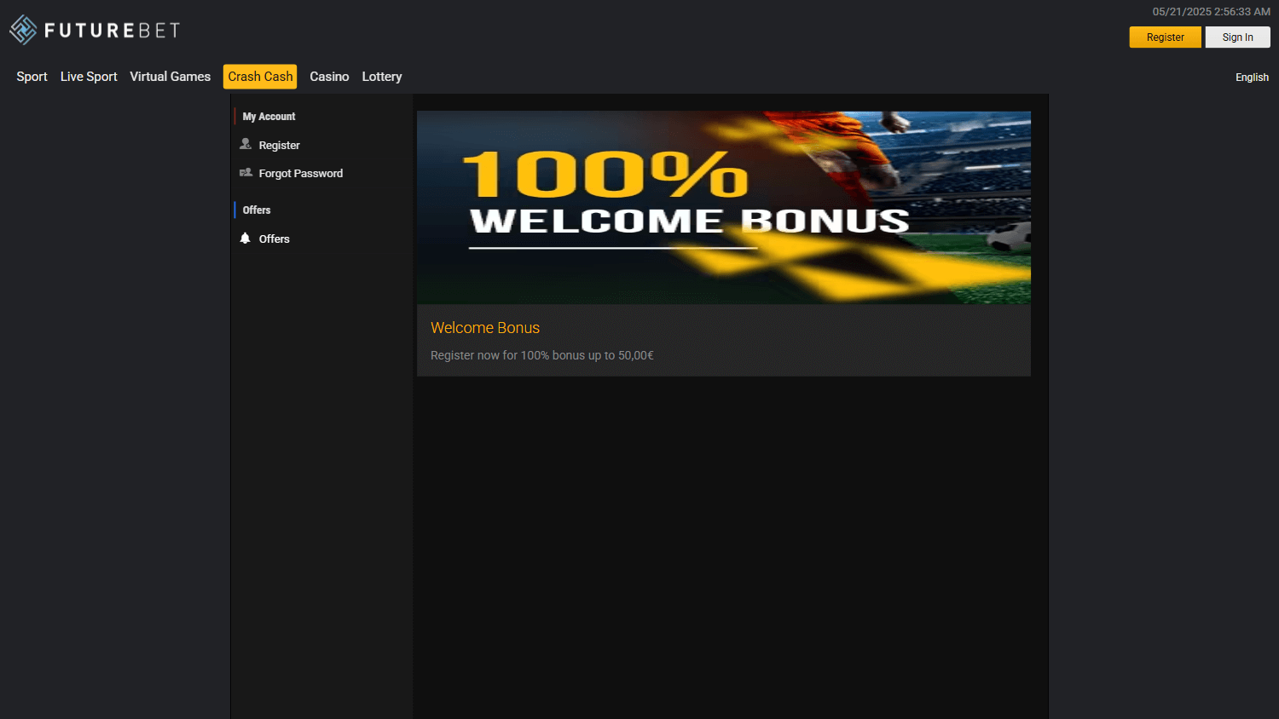This screenshot has width=1279, height=719.
Task: Click the Offers section heading bar
Action: pos(256,210)
